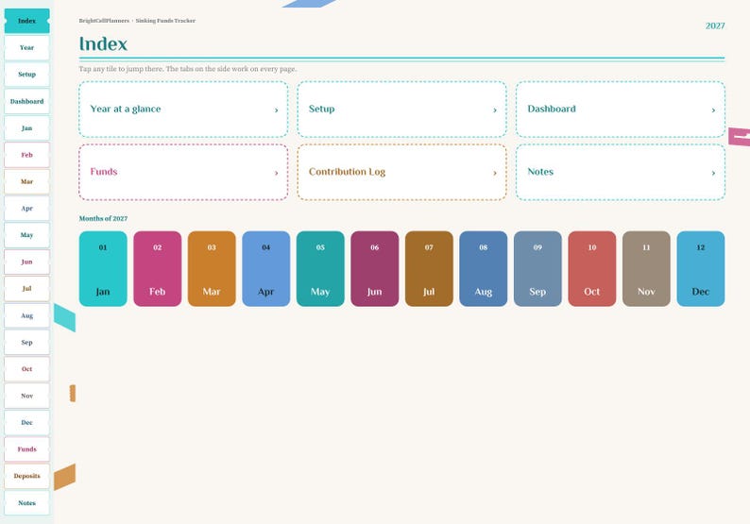The width and height of the screenshot is (750, 524).
Task: Select the Nov side tab
Action: 26,396
